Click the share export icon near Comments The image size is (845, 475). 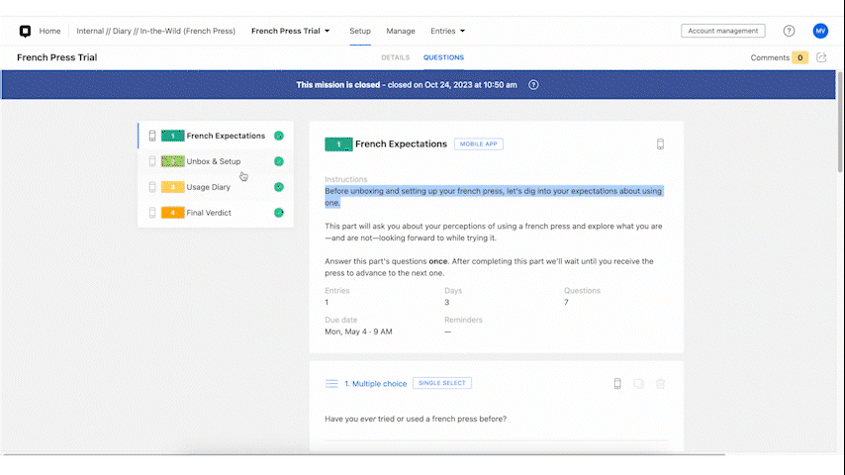click(821, 57)
